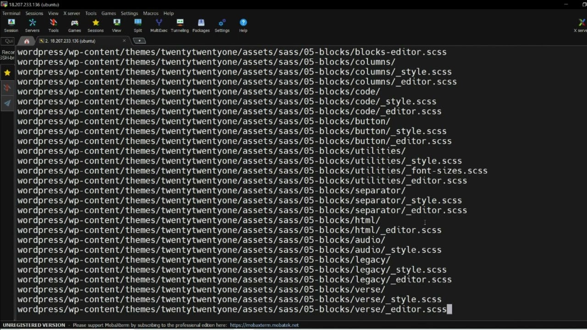
Task: Add a new tab with the plus tab button
Action: [x=139, y=41]
